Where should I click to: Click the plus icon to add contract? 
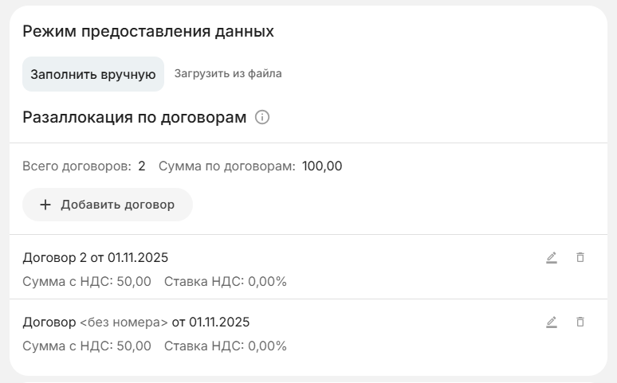[45, 205]
